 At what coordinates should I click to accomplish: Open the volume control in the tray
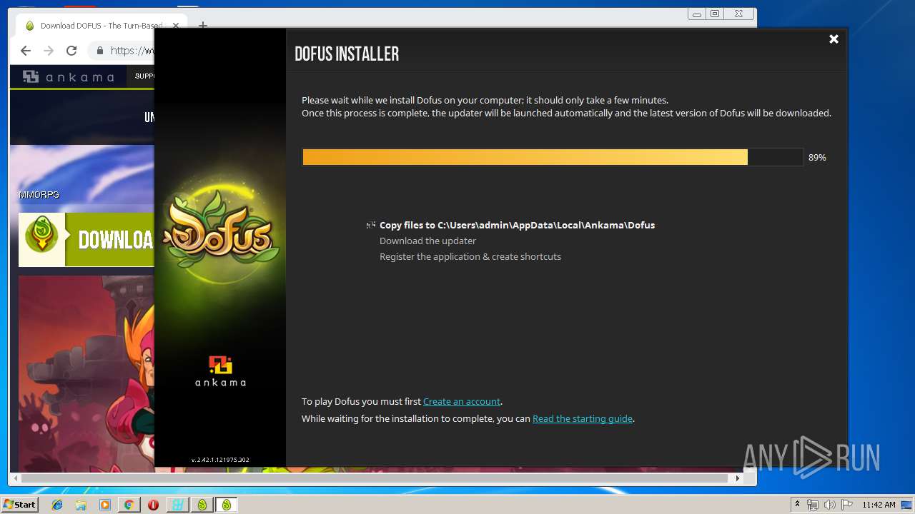pyautogui.click(x=829, y=505)
